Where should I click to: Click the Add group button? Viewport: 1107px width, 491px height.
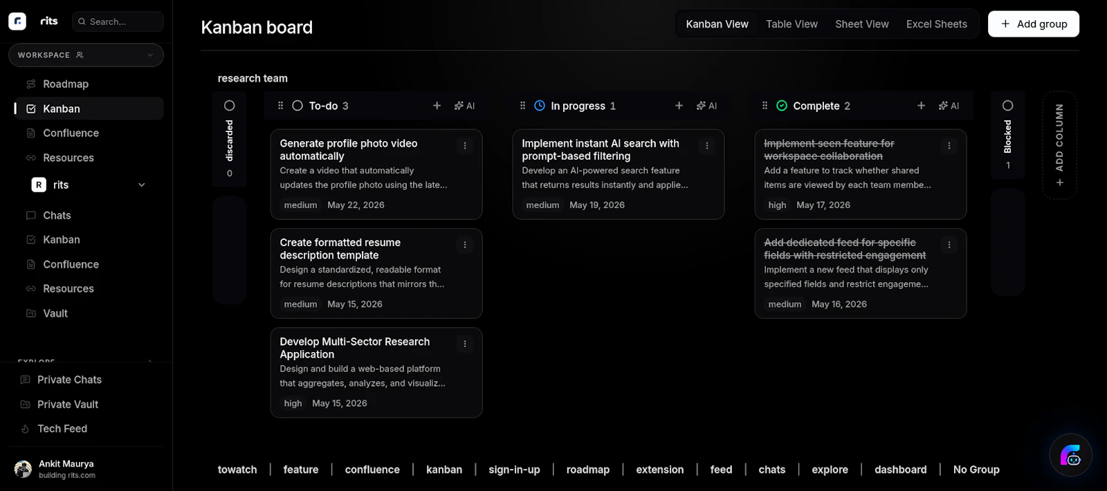tap(1034, 24)
